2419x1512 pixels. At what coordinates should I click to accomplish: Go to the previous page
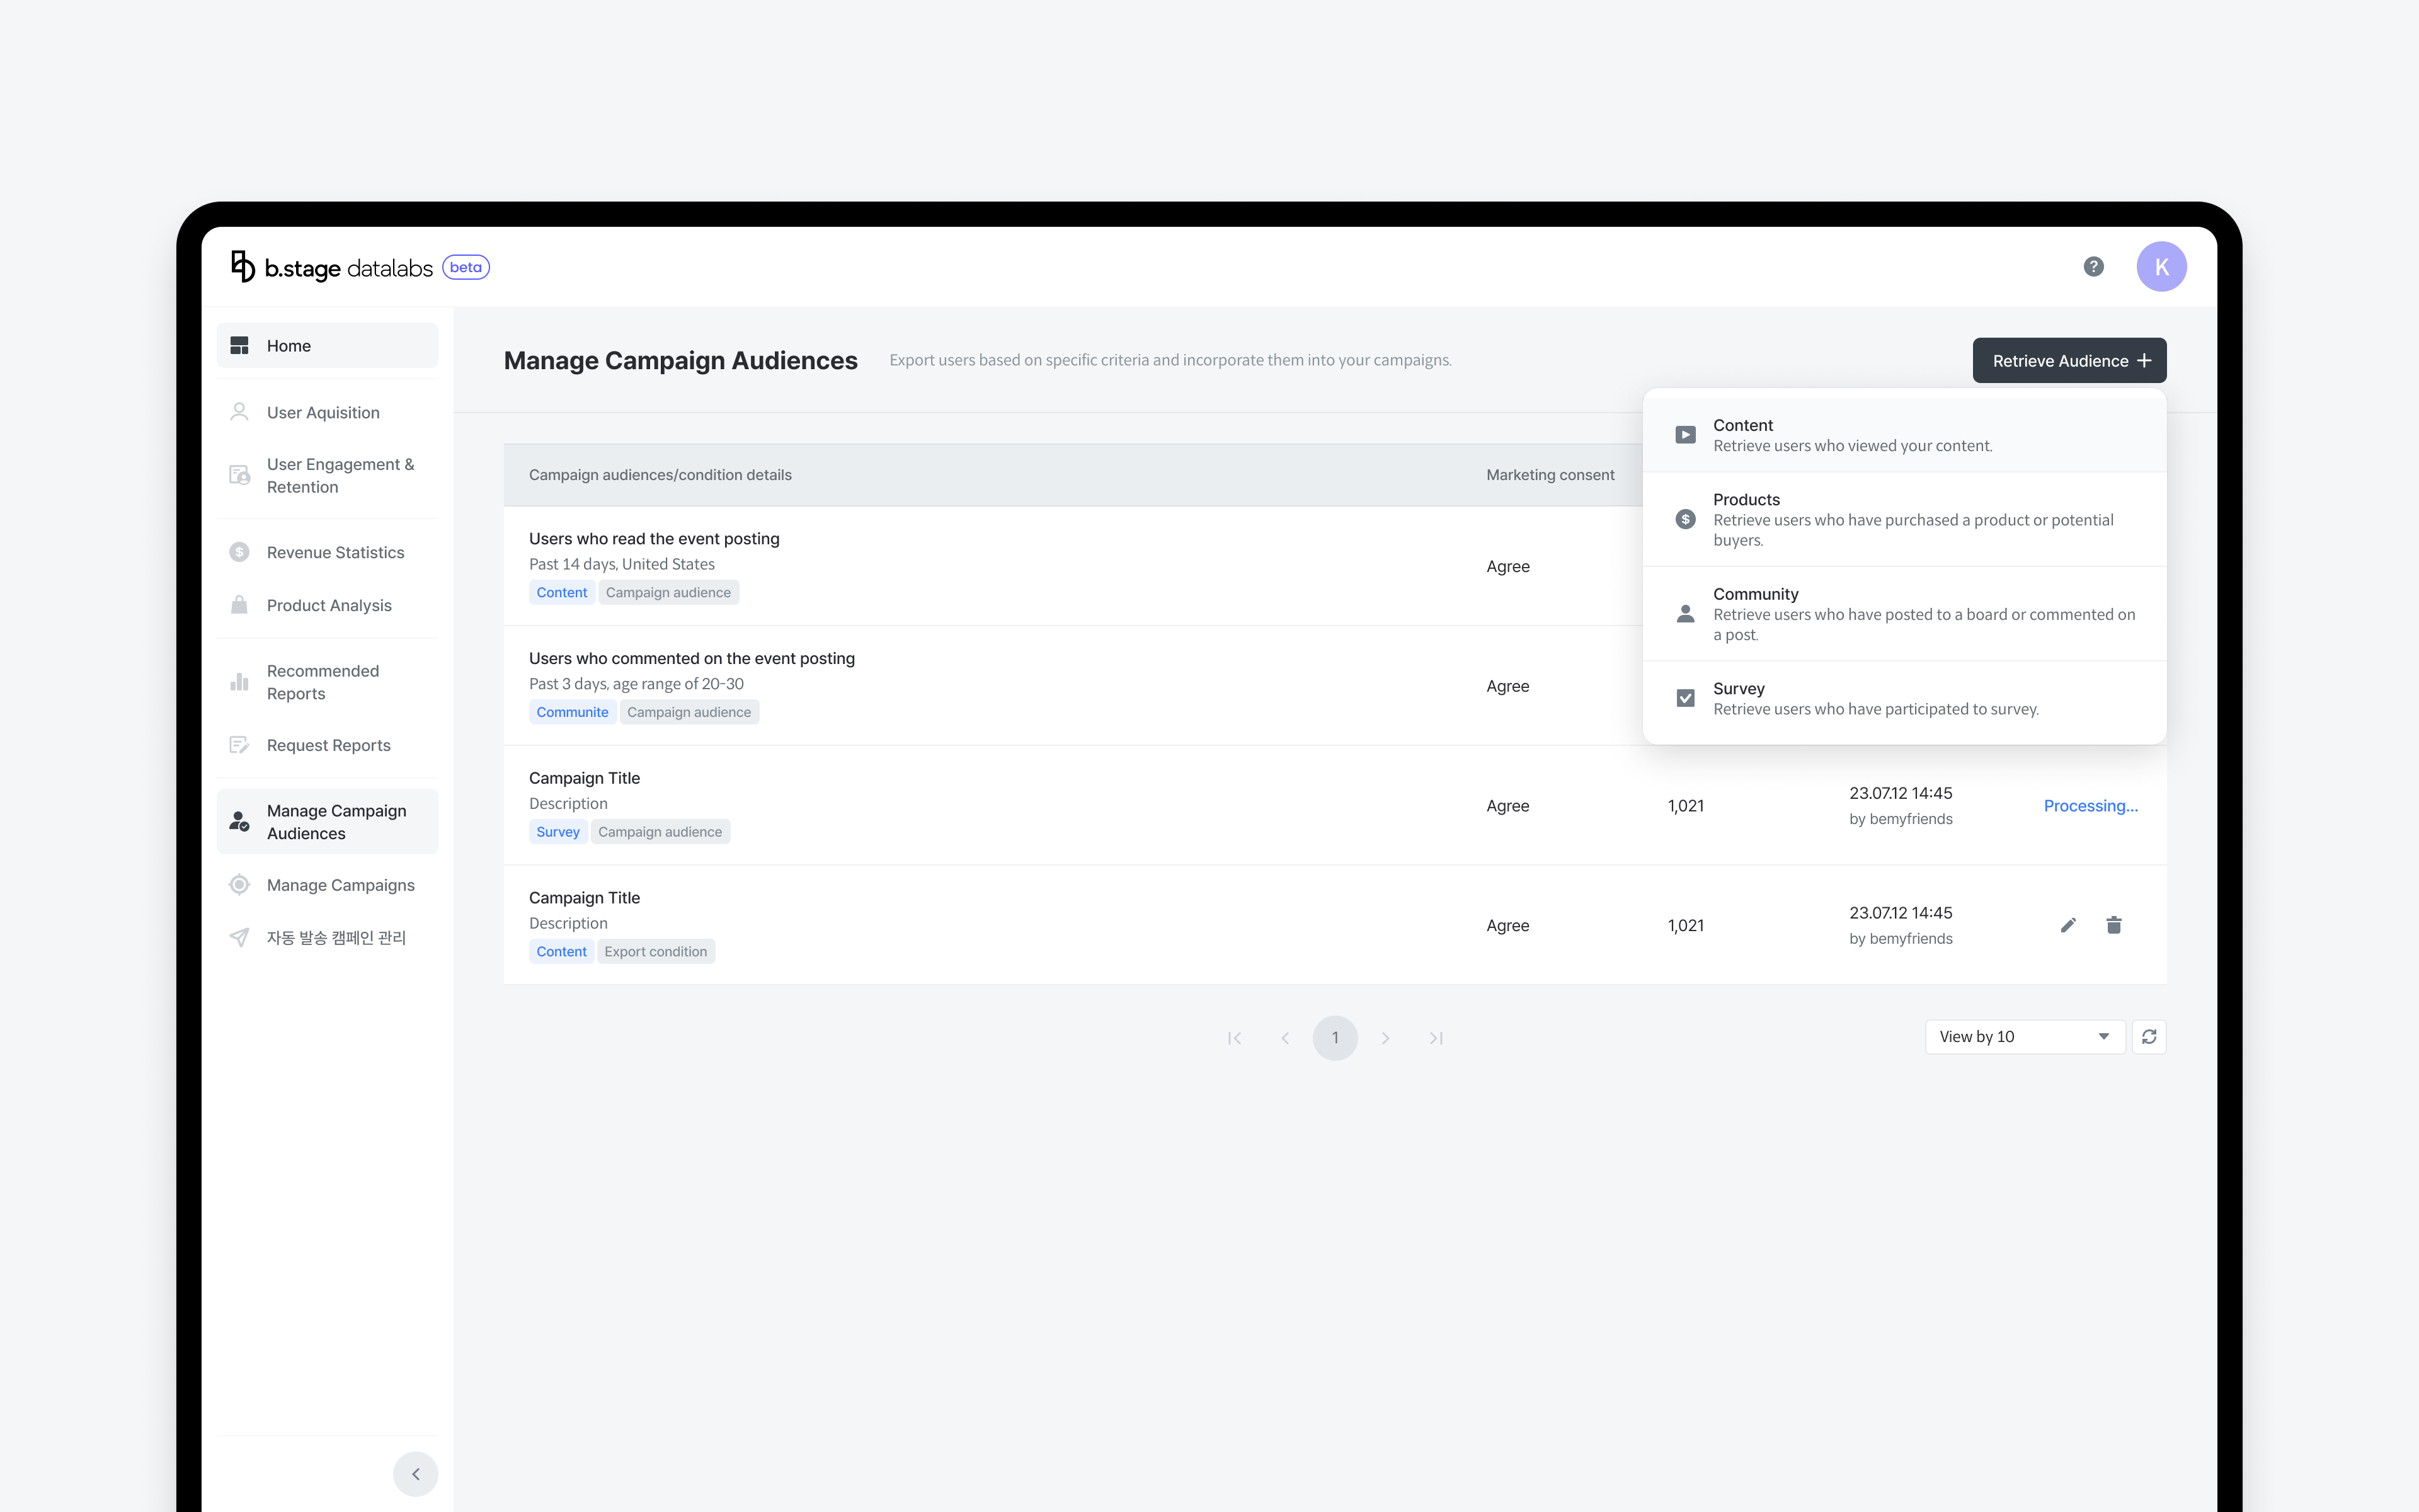coord(1286,1038)
